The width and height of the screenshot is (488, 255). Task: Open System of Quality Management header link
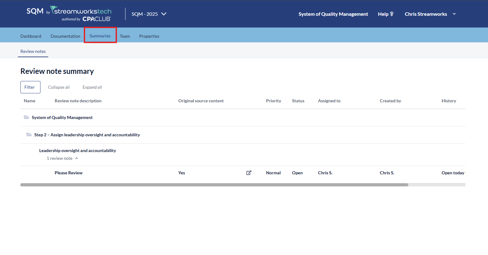tap(333, 14)
